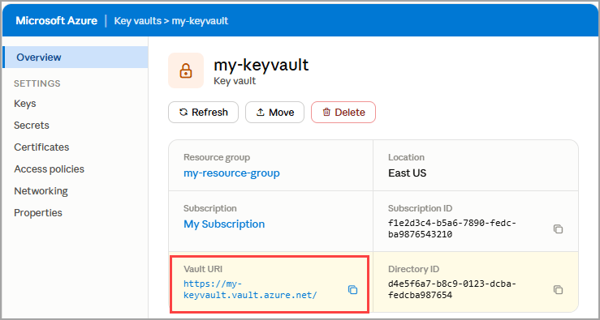Image resolution: width=600 pixels, height=320 pixels.
Task: Copy the Directory ID value
Action: point(559,290)
